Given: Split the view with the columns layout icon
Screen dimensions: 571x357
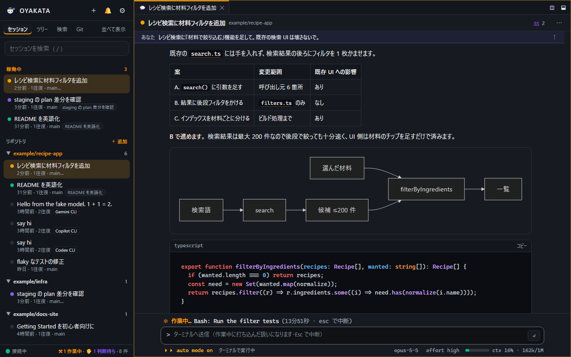Looking at the screenshot, I should (552, 8).
